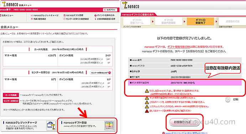246x134 pixels.
Task: Select the ギフトID登録フォーム step tab
Action: pos(137,21)
